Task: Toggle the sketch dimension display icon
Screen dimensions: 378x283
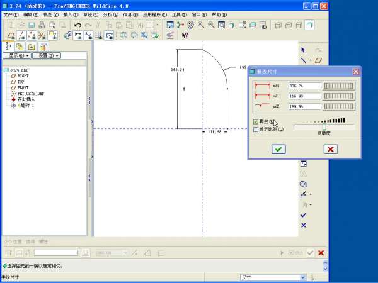Action: [78, 36]
